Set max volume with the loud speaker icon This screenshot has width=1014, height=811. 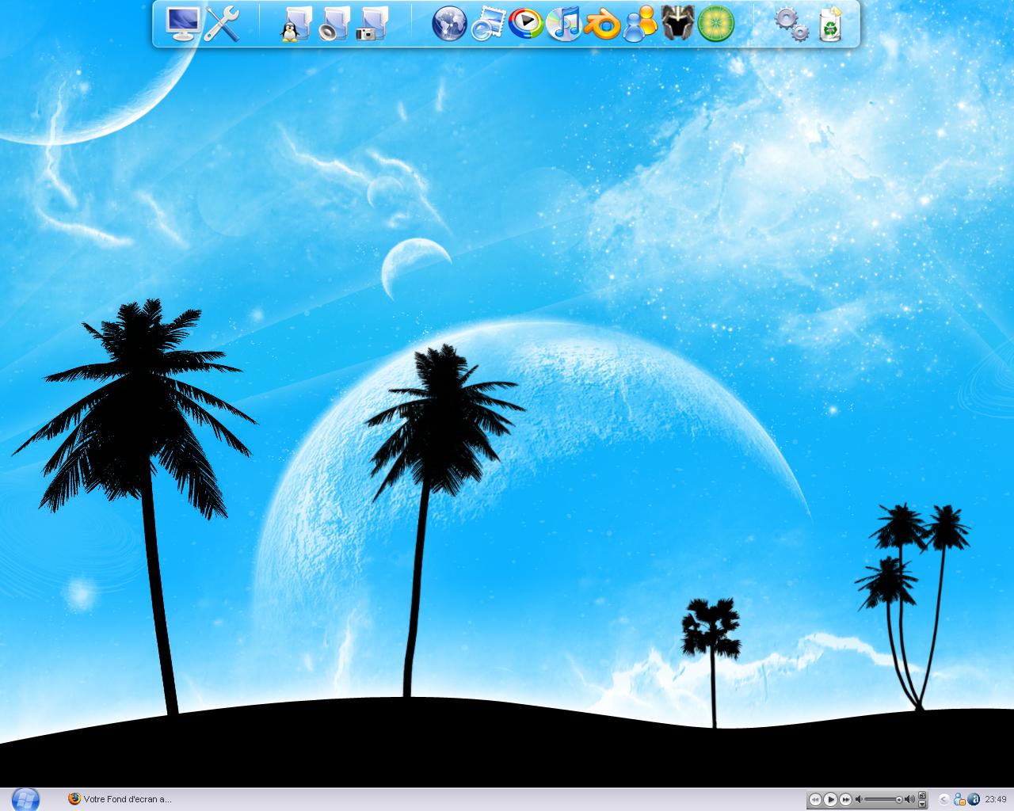tap(909, 799)
